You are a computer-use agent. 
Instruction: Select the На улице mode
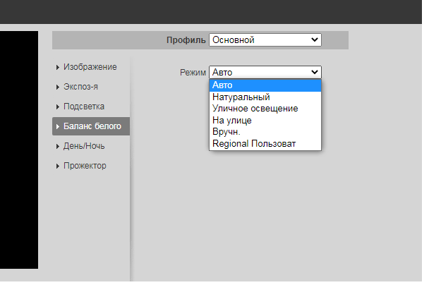265,121
